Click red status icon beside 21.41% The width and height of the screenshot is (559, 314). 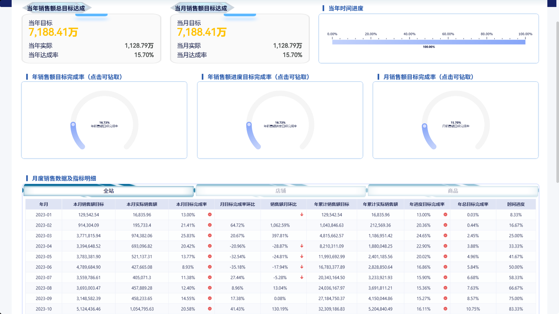click(x=210, y=225)
